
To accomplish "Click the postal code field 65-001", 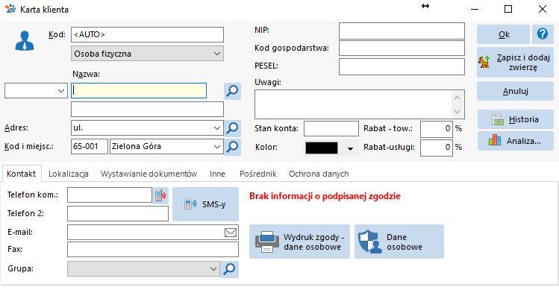I will pos(90,146).
